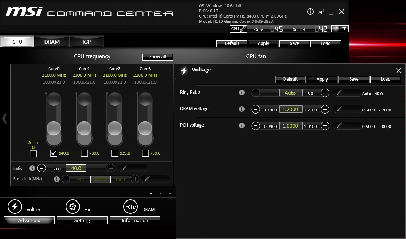
Task: Click the DRAM voltage pencil edit icon
Action: click(x=339, y=109)
